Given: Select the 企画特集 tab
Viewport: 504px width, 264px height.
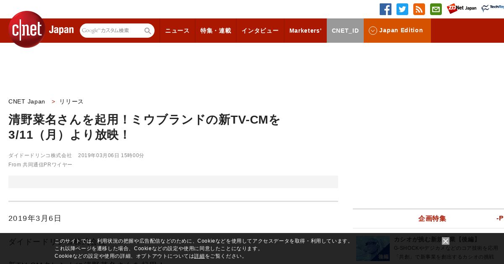Looking at the screenshot, I should (432, 218).
